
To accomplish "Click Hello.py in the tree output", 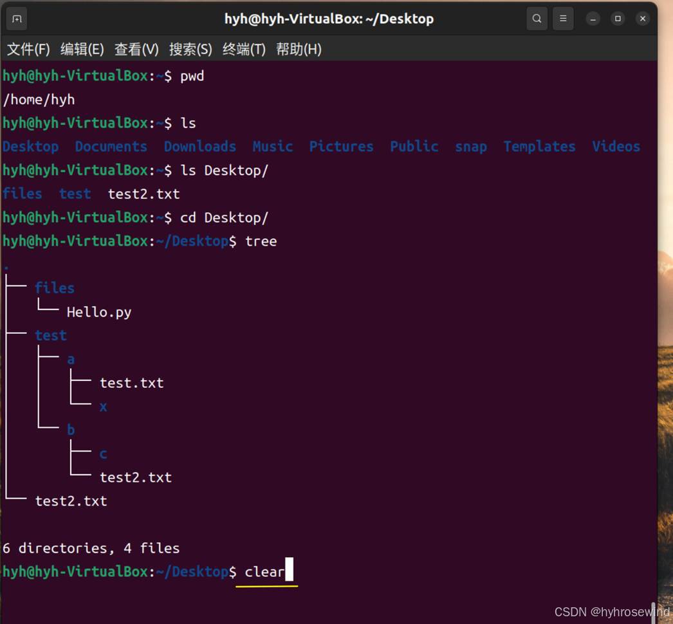I will pyautogui.click(x=99, y=312).
